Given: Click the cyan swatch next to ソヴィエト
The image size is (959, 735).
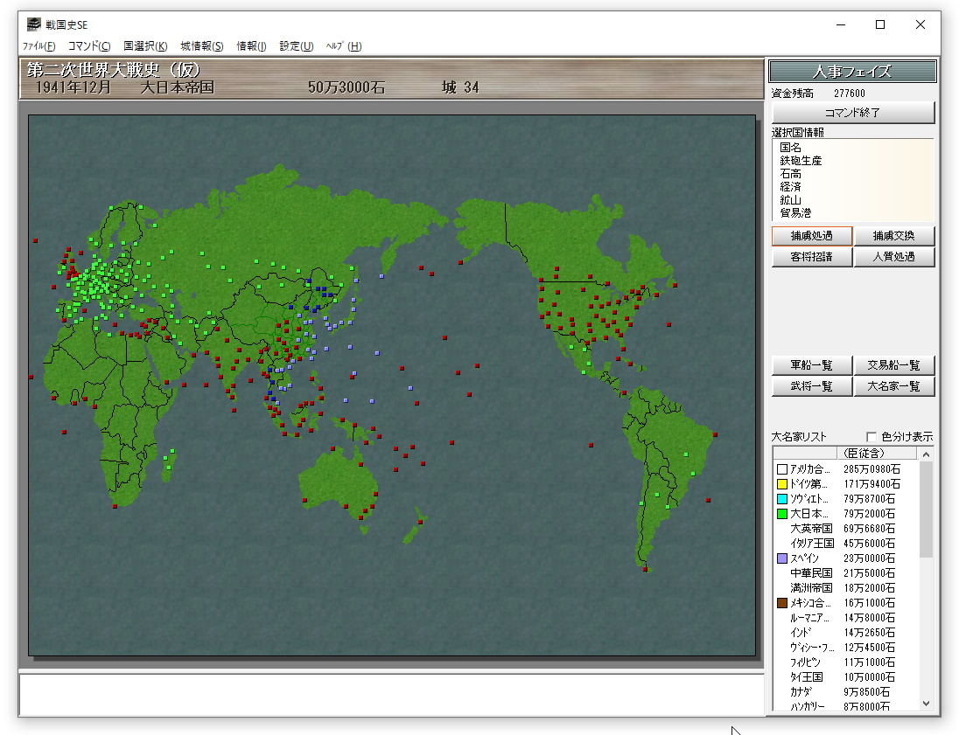Looking at the screenshot, I should [782, 499].
